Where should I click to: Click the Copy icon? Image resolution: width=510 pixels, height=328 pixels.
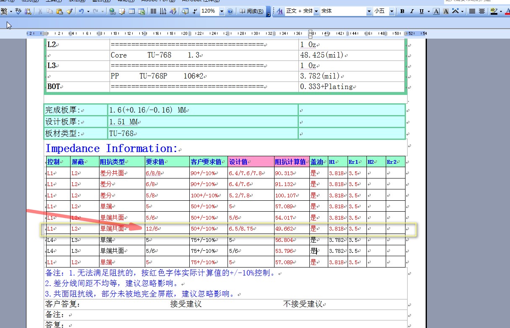point(50,11)
